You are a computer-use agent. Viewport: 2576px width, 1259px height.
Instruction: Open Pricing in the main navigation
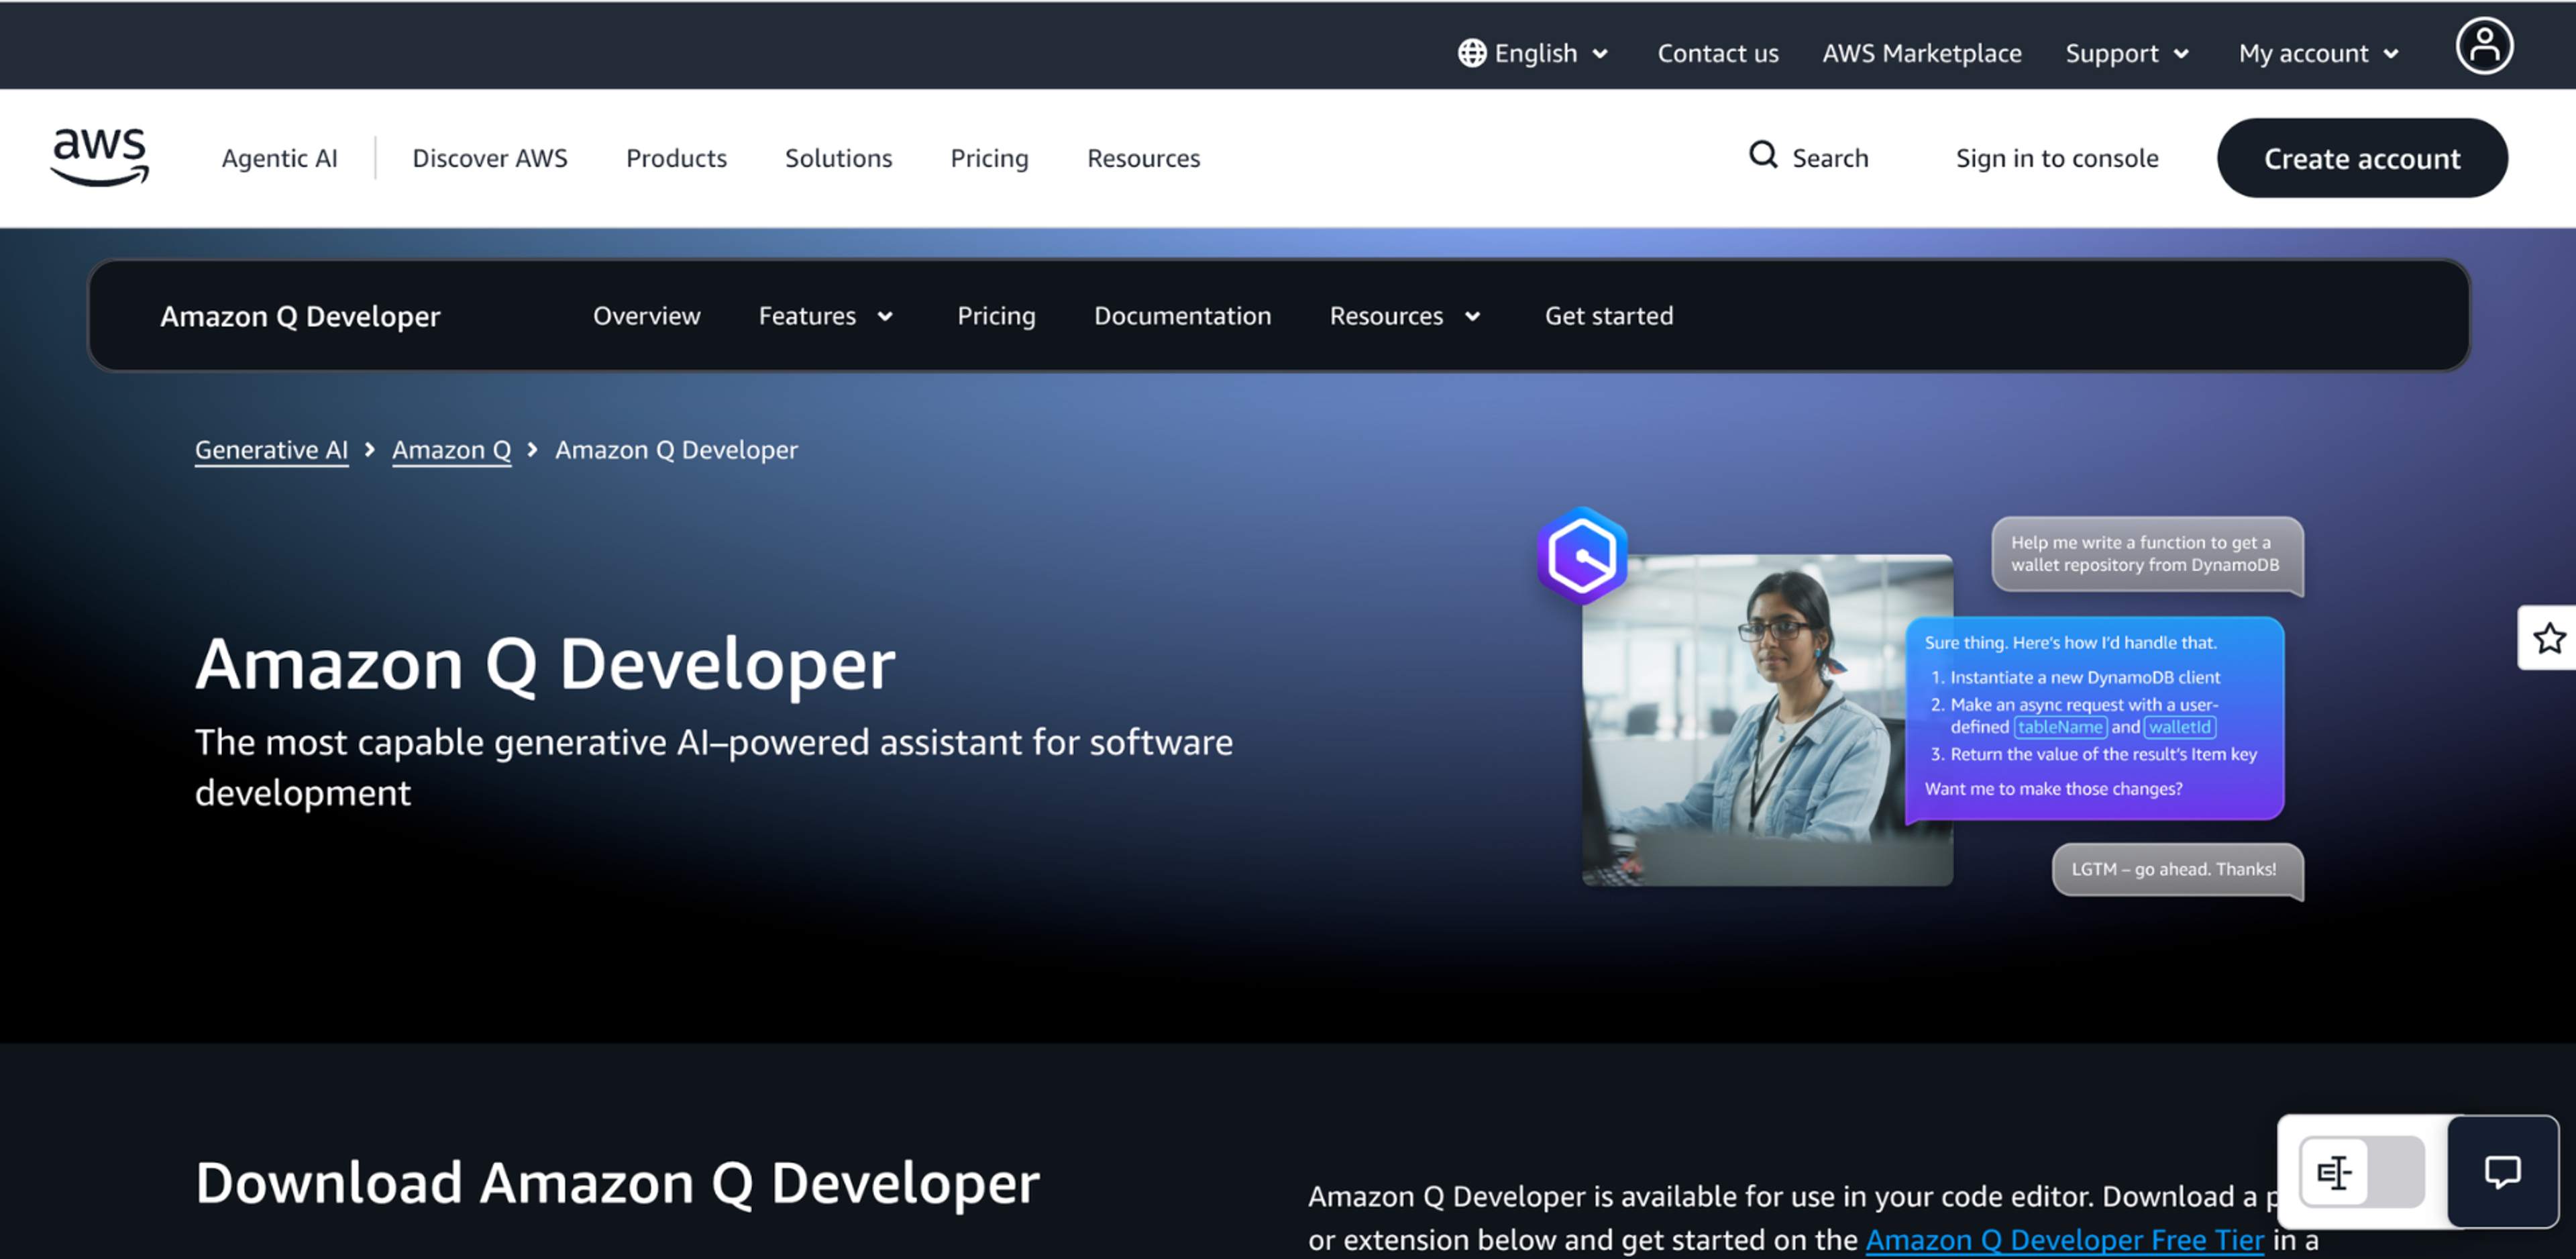[989, 158]
